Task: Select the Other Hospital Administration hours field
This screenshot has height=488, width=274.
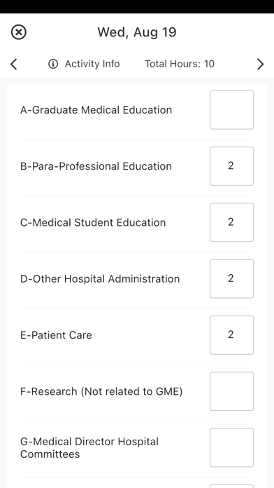Action: coord(232,279)
